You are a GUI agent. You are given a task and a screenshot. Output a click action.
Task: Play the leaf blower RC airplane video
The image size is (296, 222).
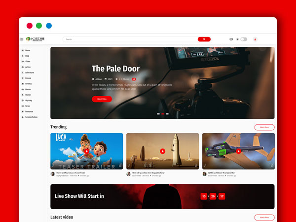click(x=238, y=151)
